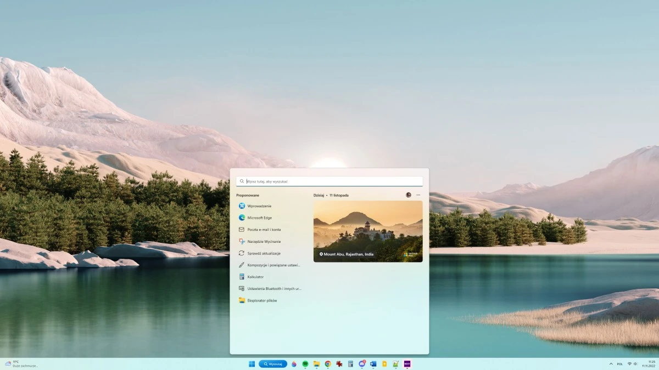Expand hidden icons in the system tray
Screen dimensions: 659x370
tap(610, 363)
